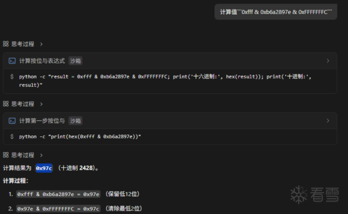The height and width of the screenshot is (214, 348).
Task: Open the first 思考过程 label
Action: coord(23,44)
